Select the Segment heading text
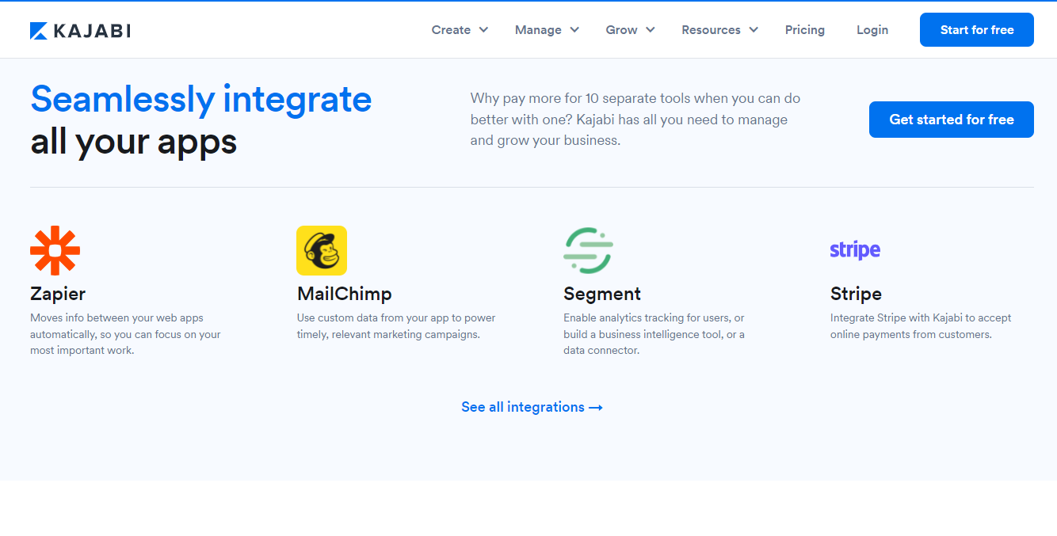1057x536 pixels. click(x=602, y=294)
